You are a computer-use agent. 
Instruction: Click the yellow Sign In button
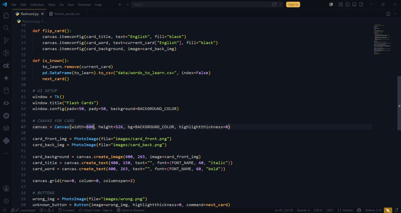coord(293,4)
